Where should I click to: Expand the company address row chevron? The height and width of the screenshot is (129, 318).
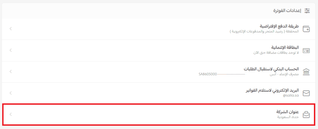pos(10,114)
